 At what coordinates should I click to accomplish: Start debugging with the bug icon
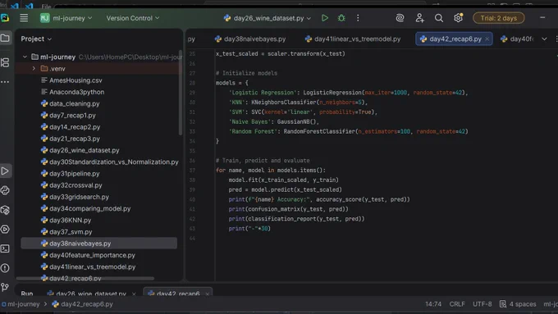coord(341,18)
